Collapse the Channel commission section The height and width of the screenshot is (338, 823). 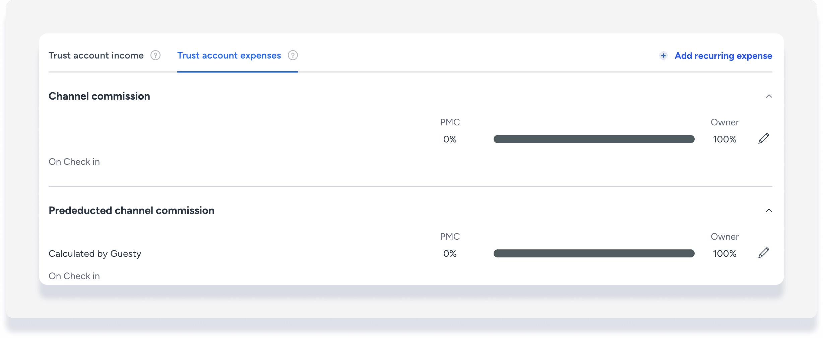click(769, 96)
